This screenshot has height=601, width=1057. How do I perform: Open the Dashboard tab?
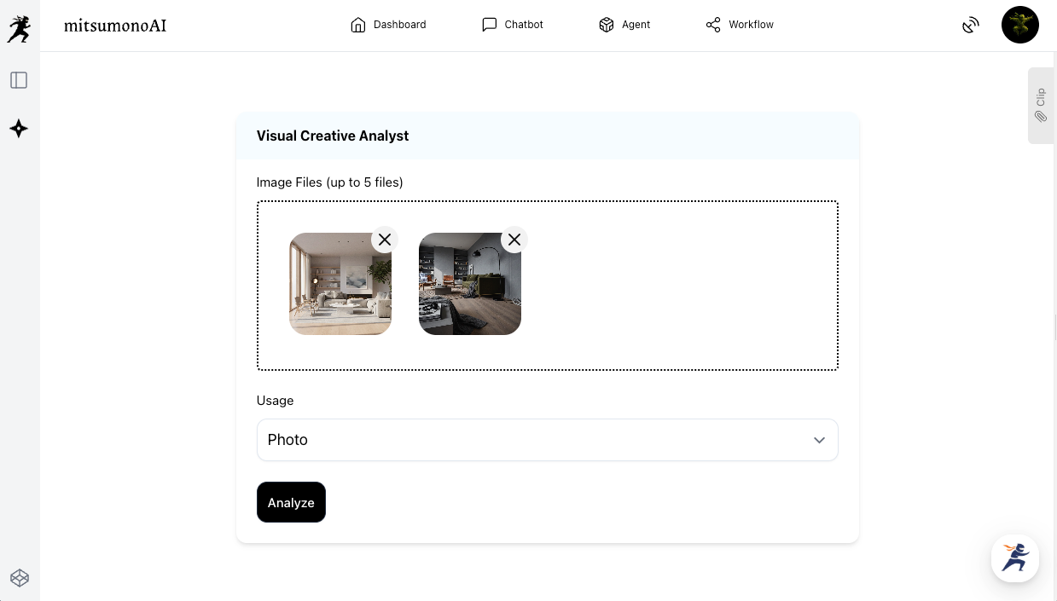(x=399, y=25)
